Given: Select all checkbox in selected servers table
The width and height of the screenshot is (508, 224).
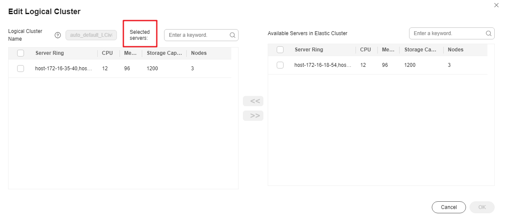Looking at the screenshot, I should [x=21, y=53].
